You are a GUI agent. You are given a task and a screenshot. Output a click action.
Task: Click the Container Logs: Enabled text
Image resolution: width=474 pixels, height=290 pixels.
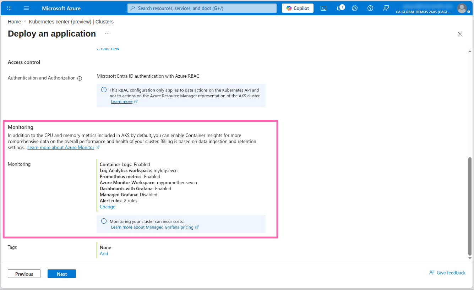click(125, 164)
